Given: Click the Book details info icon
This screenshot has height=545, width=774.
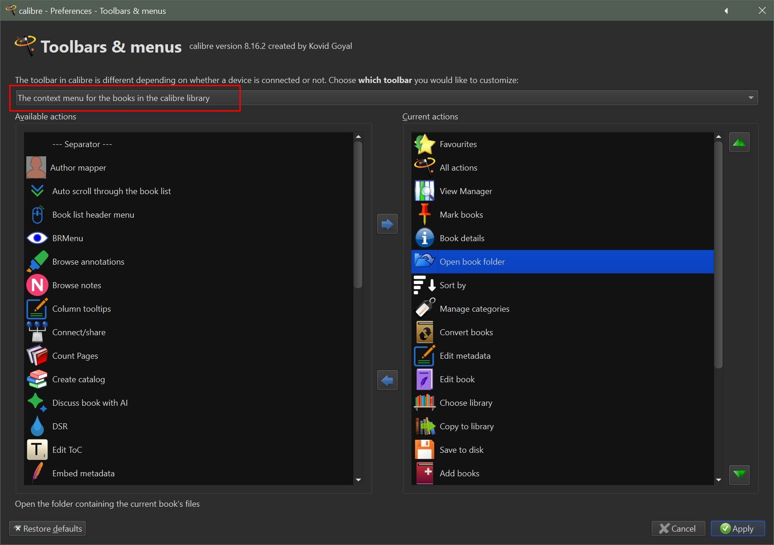Looking at the screenshot, I should pos(425,238).
